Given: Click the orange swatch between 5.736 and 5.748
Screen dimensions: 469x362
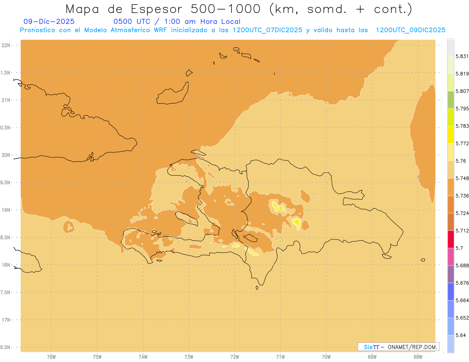Looking at the screenshot, I should [x=451, y=187].
